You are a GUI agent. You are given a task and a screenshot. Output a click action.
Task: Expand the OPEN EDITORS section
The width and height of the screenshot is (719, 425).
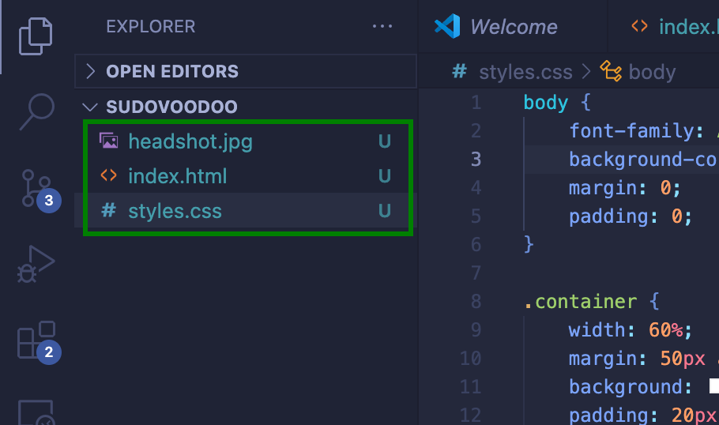point(245,71)
